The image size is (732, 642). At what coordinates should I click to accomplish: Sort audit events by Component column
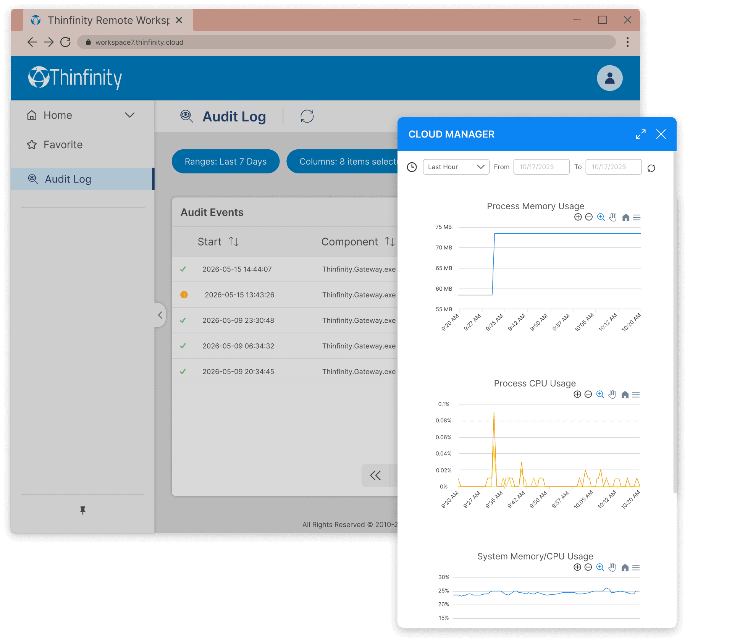point(389,242)
